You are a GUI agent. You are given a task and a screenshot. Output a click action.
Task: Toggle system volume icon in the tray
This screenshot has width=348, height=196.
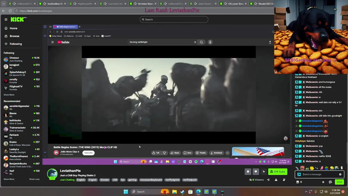(x=326, y=192)
